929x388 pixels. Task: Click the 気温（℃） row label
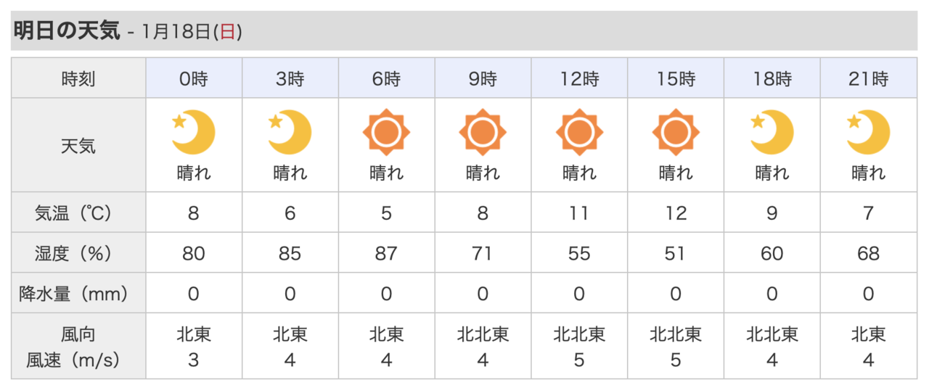coord(78,213)
